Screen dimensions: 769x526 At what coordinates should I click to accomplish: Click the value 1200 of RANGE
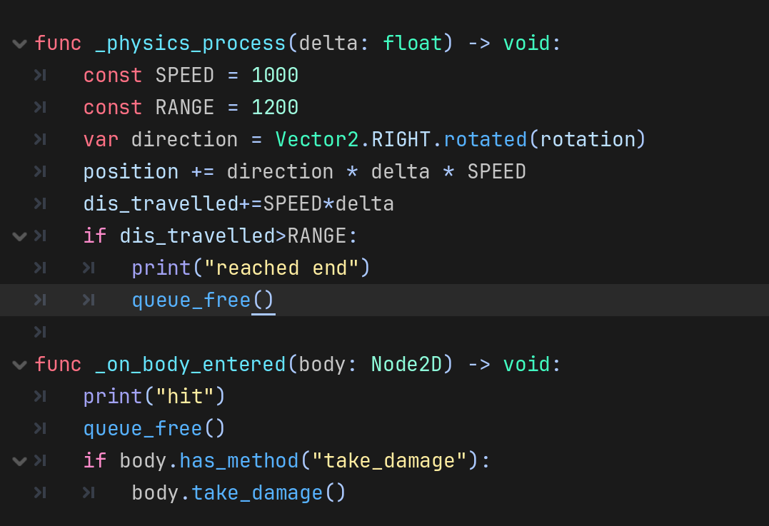pyautogui.click(x=275, y=108)
